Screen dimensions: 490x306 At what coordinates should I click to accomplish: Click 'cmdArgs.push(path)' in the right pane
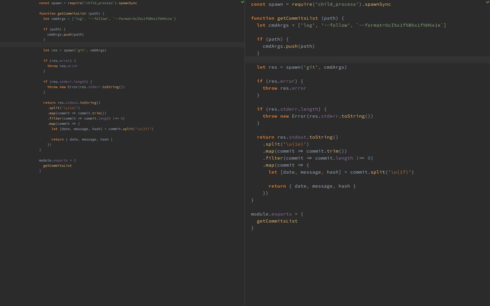point(289,46)
